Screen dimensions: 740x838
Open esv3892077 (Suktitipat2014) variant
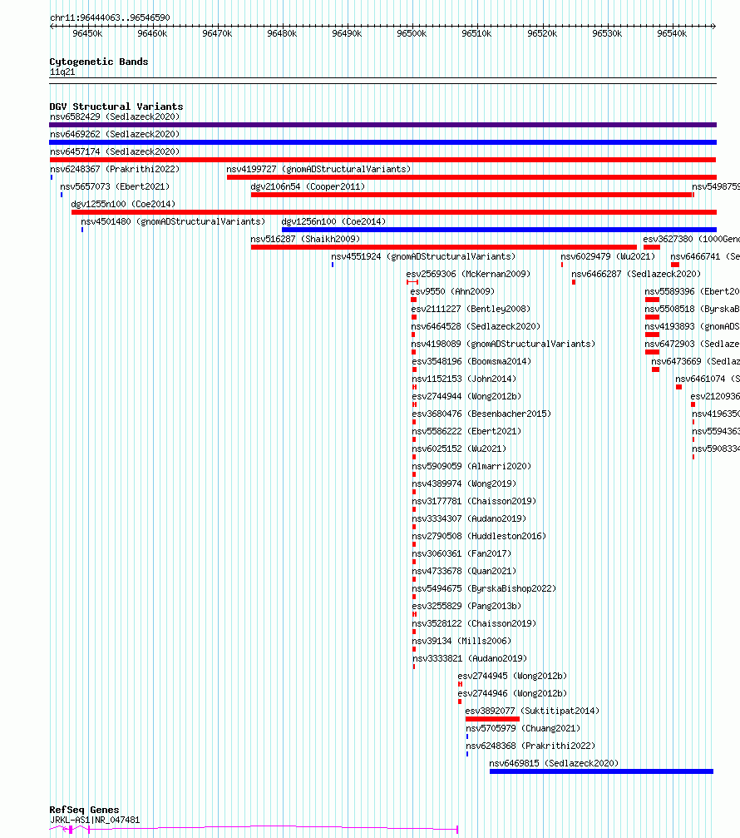coord(532,711)
